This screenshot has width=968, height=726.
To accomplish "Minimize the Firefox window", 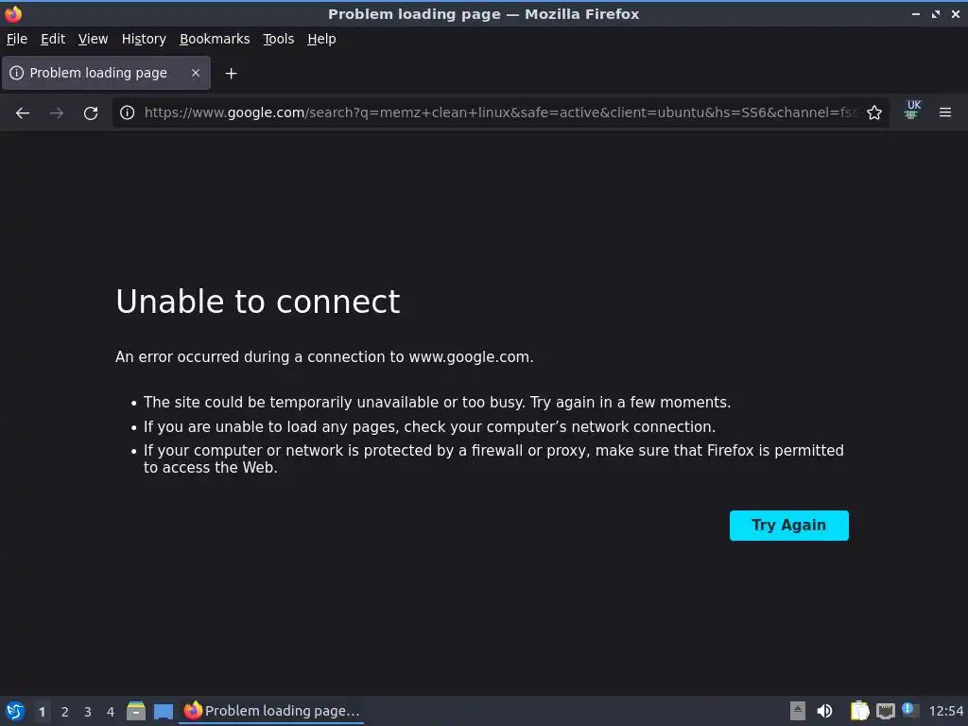I will click(x=915, y=13).
